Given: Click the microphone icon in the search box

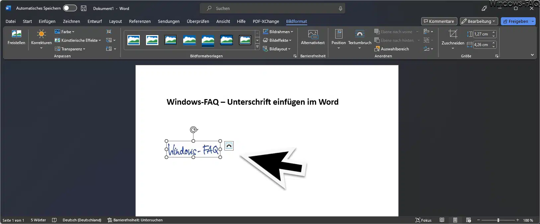Looking at the screenshot, I should tap(340, 8).
